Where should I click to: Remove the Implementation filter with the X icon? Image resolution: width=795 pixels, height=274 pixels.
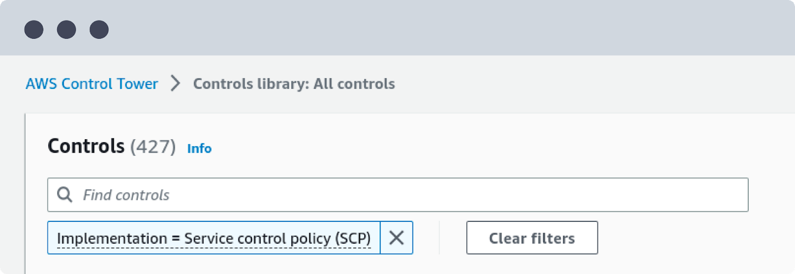point(397,238)
